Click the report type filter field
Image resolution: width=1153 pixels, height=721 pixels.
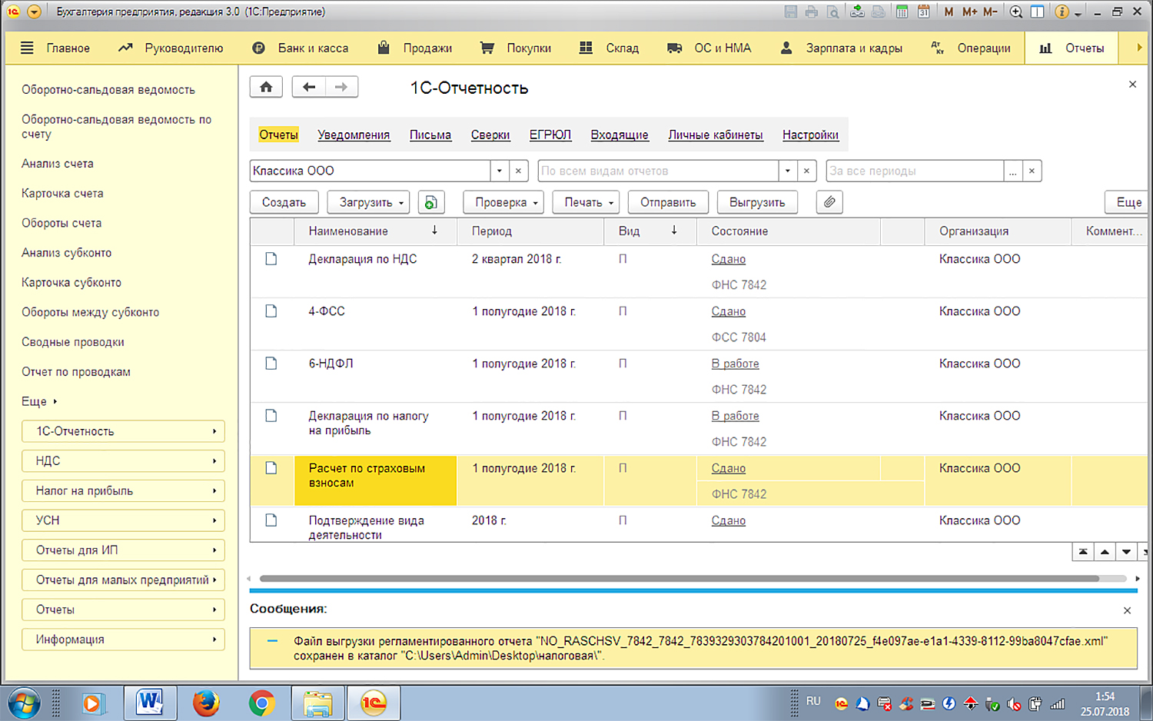pos(658,171)
